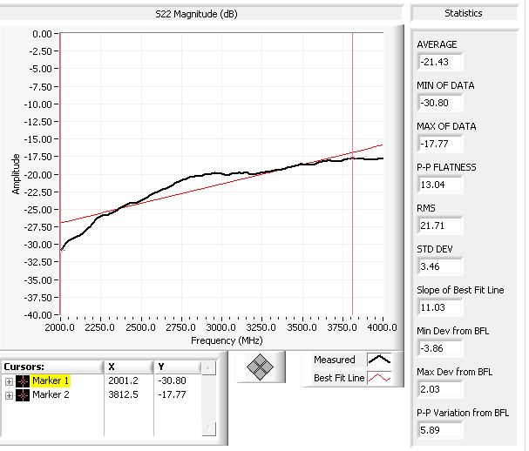Viewport: 529px width, 451px height.
Task: Click the S22 Magnitude (dB) title
Action: point(196,14)
